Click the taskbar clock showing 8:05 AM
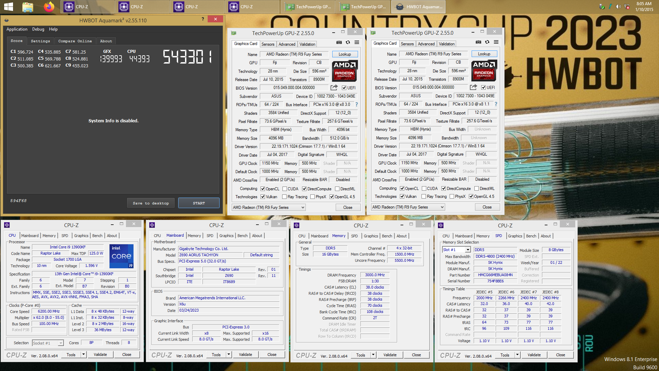The width and height of the screenshot is (659, 371). tap(644, 7)
